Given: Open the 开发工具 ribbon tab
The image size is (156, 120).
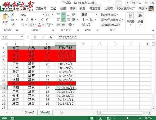Looking at the screenshot, I should [95, 9].
